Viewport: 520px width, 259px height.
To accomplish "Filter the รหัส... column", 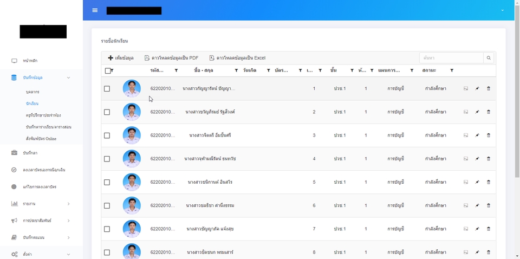I will tap(177, 70).
